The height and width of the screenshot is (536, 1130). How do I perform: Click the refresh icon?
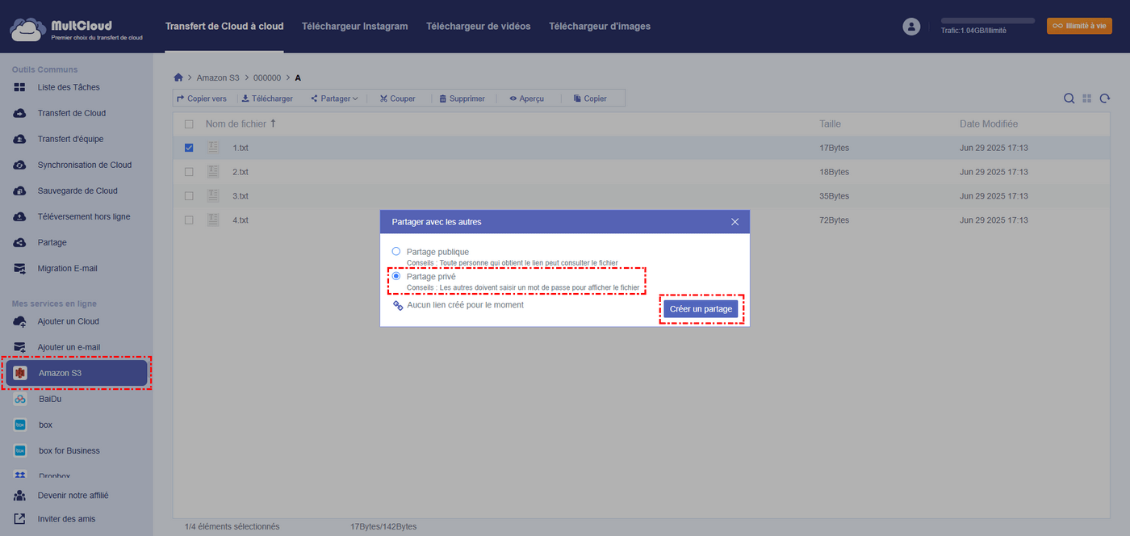pyautogui.click(x=1105, y=98)
